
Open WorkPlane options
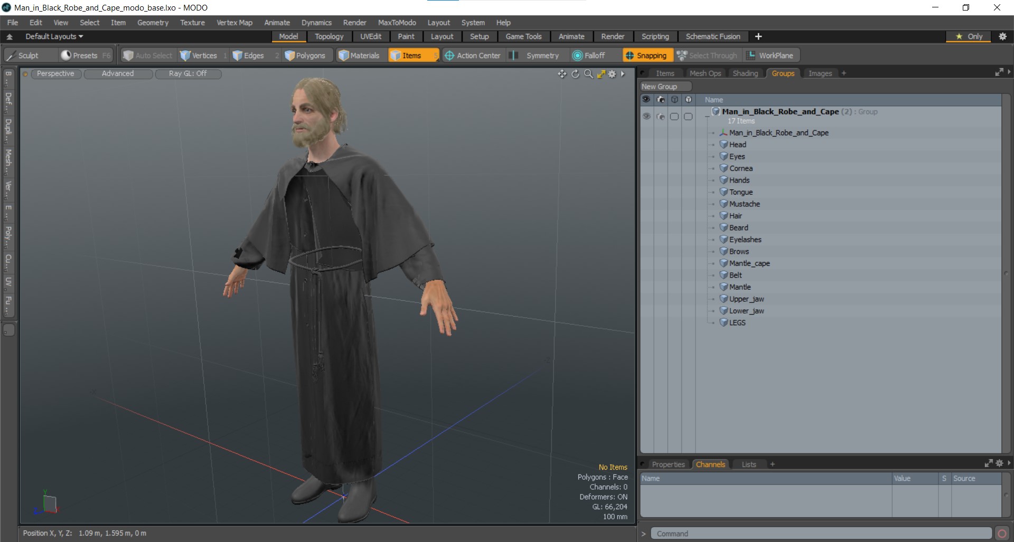pyautogui.click(x=771, y=55)
